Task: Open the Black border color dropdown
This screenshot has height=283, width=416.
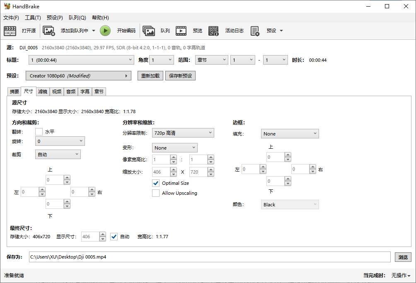Action: pos(290,205)
